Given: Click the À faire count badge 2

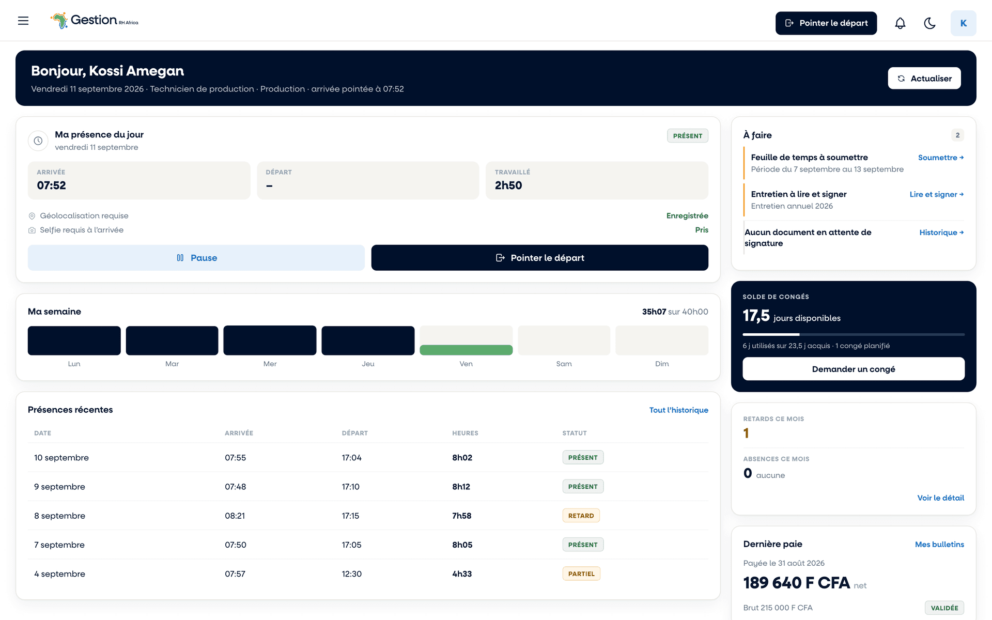Looking at the screenshot, I should pyautogui.click(x=957, y=135).
